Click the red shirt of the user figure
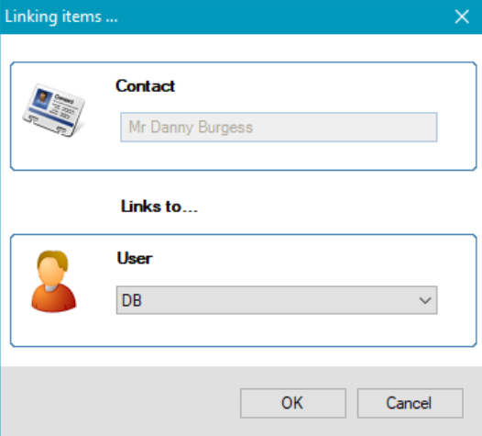 pyautogui.click(x=53, y=298)
